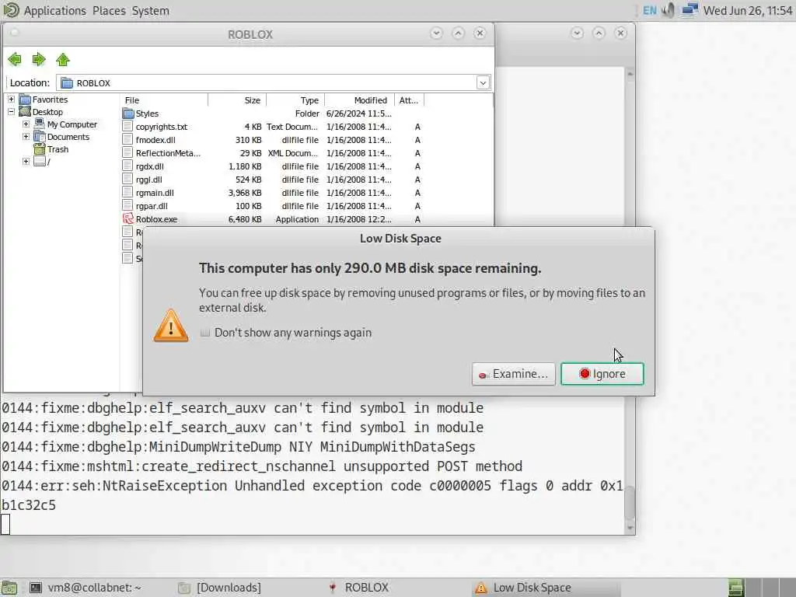This screenshot has height=597, width=796.
Task: Click the ROBLOX window title bar menu circle
Action: [14, 33]
